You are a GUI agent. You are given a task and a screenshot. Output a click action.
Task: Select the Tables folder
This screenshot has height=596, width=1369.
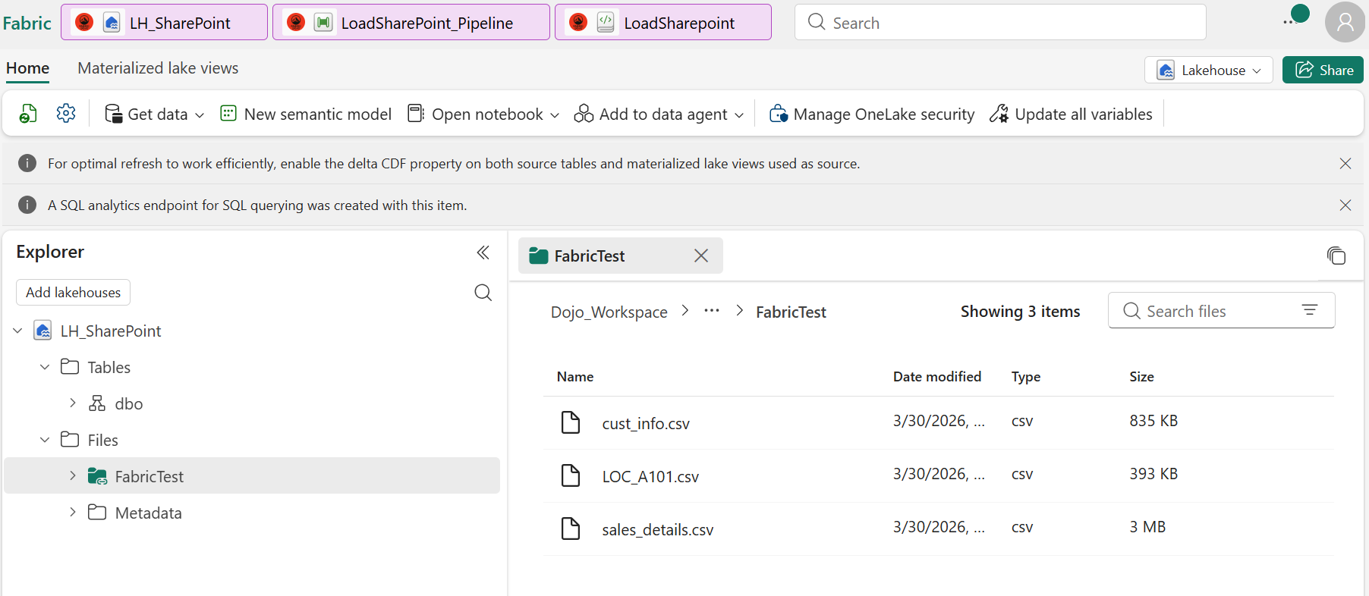pos(109,367)
